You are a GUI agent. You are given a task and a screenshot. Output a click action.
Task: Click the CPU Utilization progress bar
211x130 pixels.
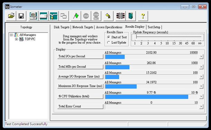pyautogui.click(x=151, y=97)
